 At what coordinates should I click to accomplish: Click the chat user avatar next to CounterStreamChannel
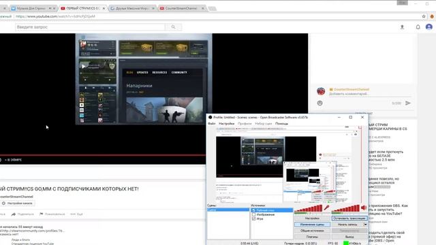pos(321,91)
